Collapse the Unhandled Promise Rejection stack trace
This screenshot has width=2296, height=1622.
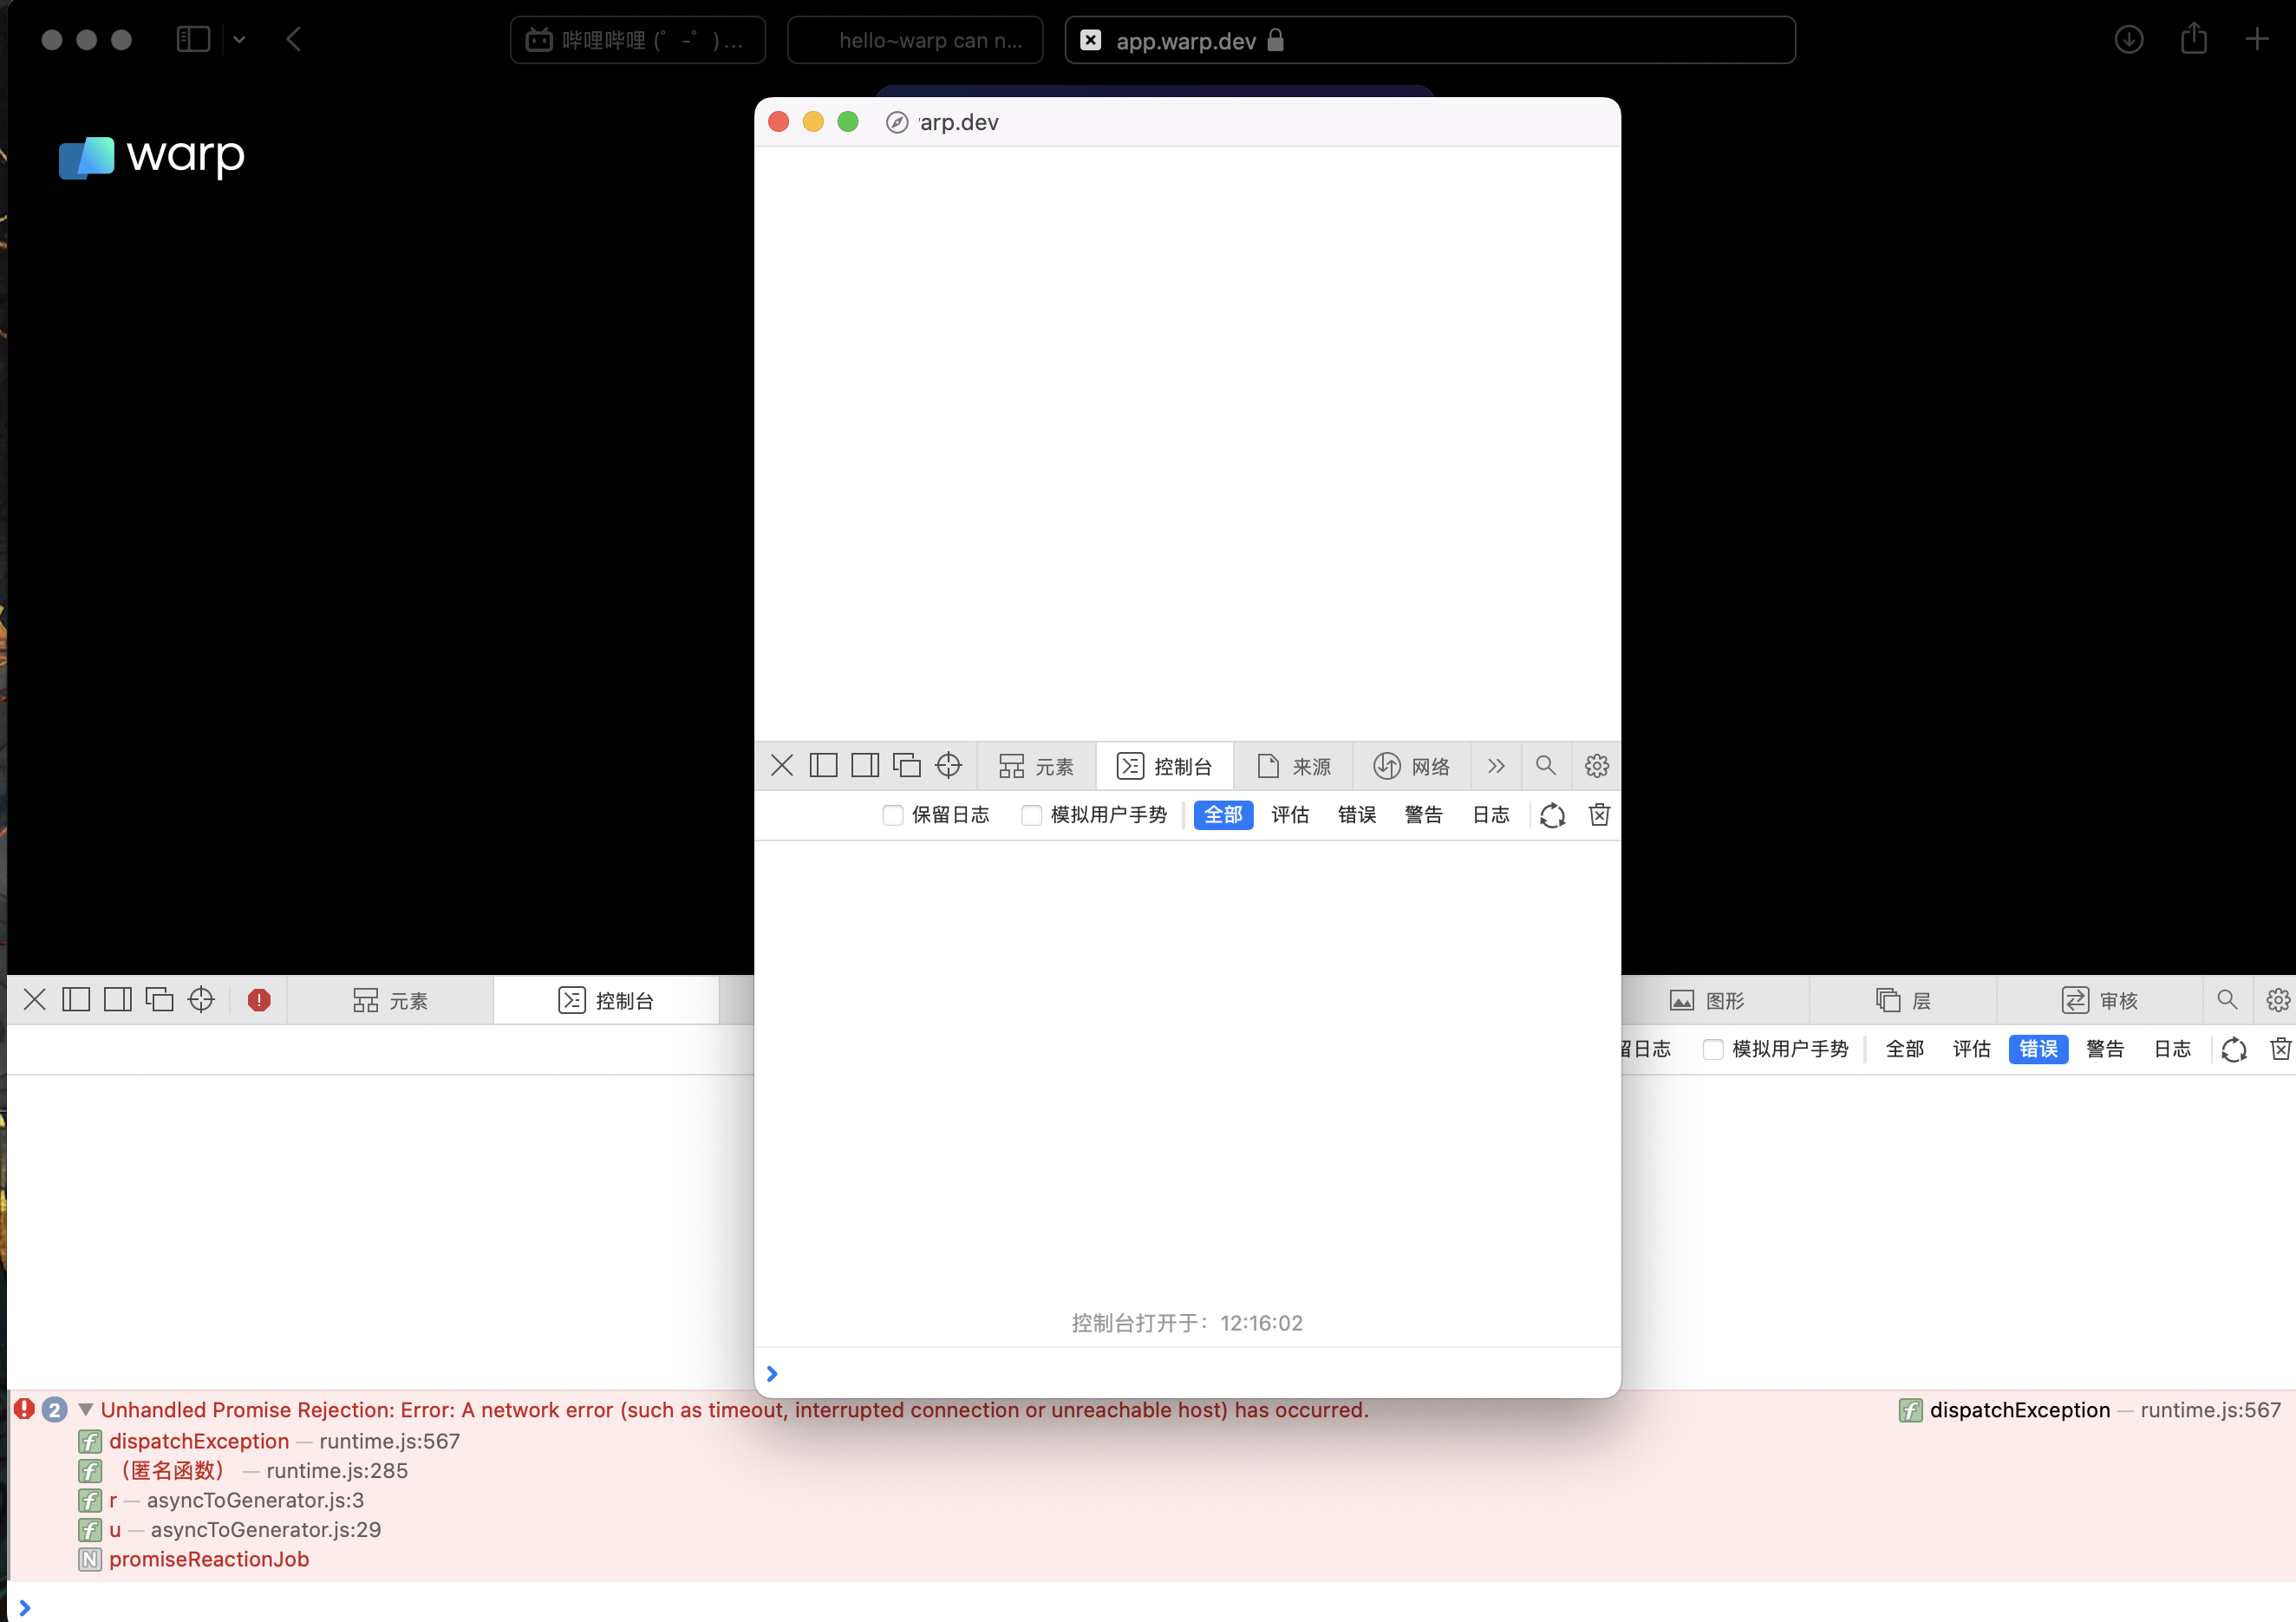(x=86, y=1409)
